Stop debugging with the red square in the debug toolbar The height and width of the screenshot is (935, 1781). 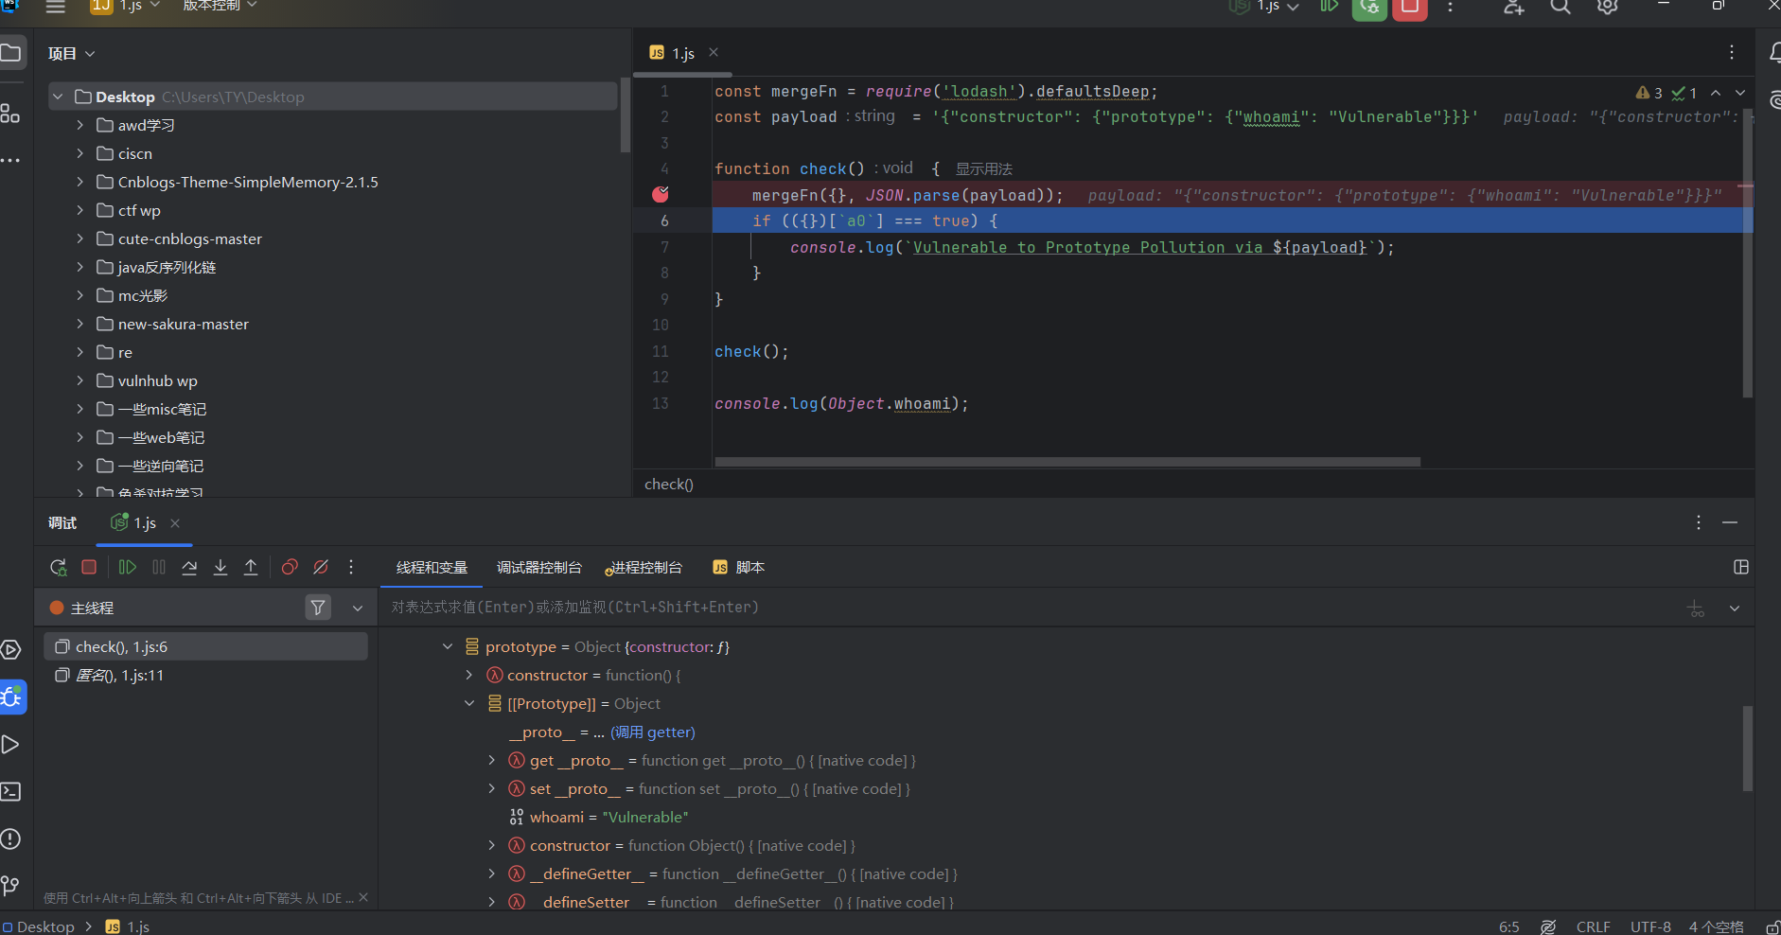point(89,567)
